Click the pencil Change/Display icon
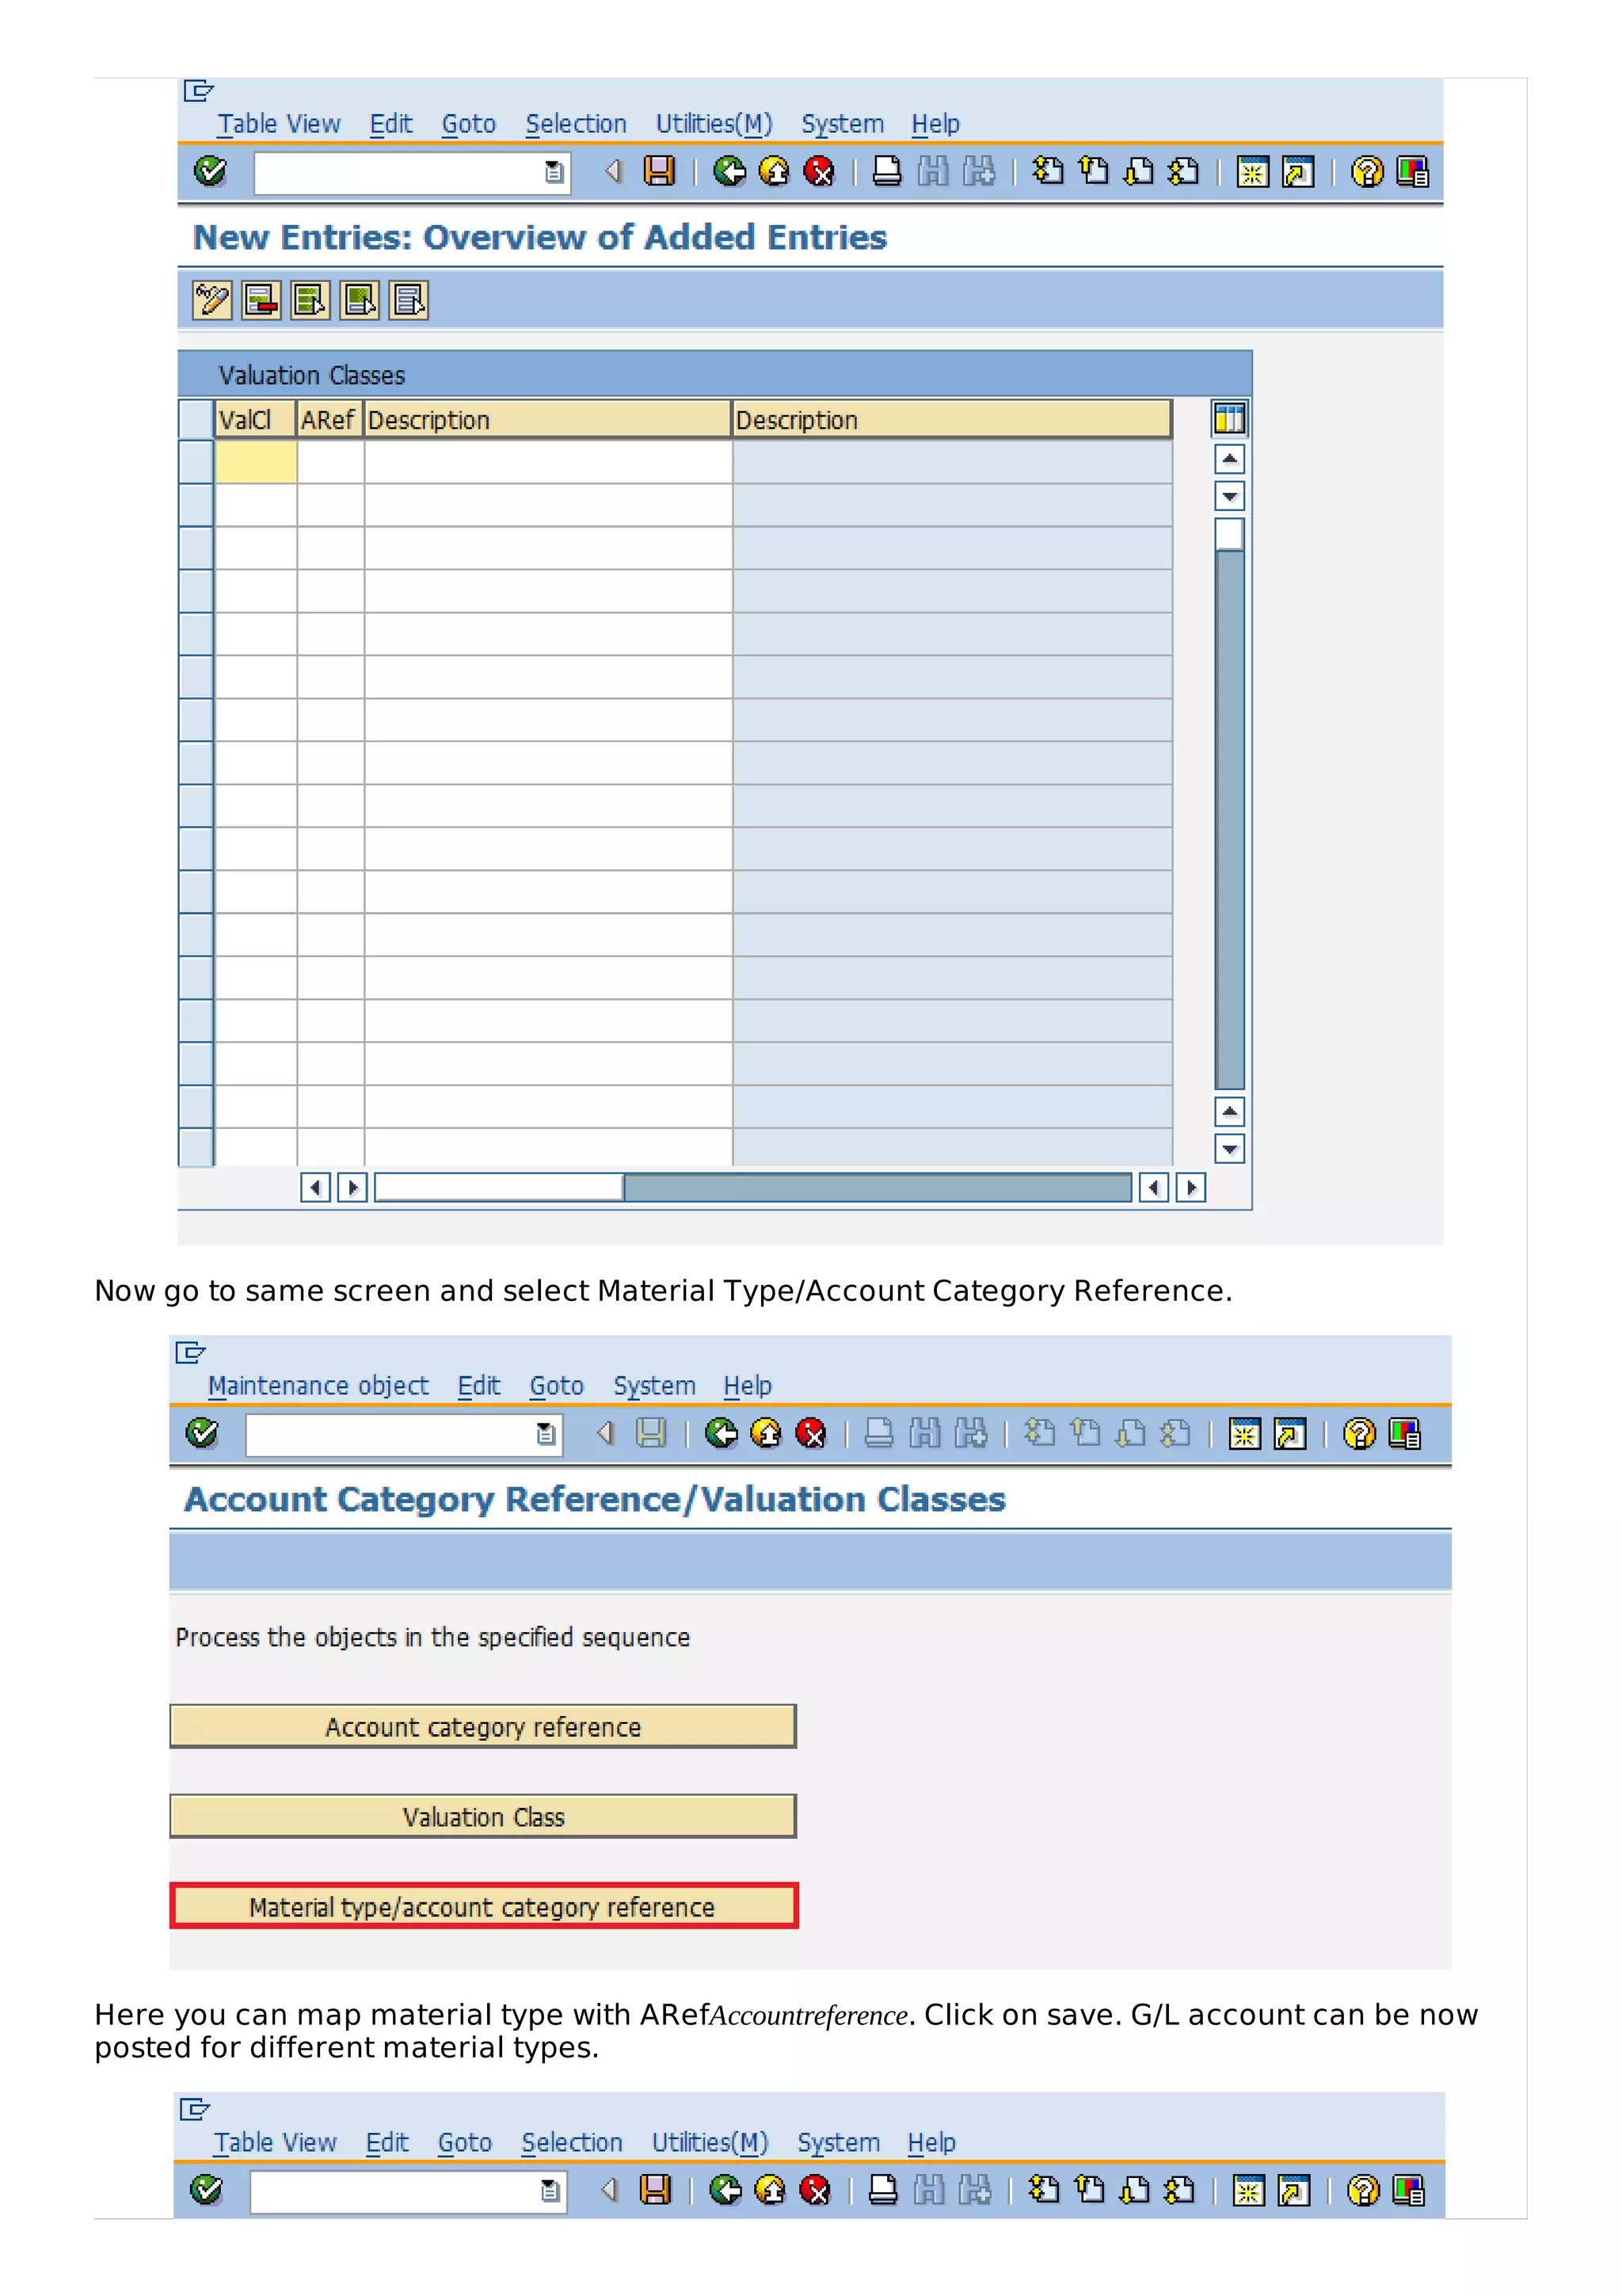Viewport: 1622px width, 2296px height. tap(212, 300)
